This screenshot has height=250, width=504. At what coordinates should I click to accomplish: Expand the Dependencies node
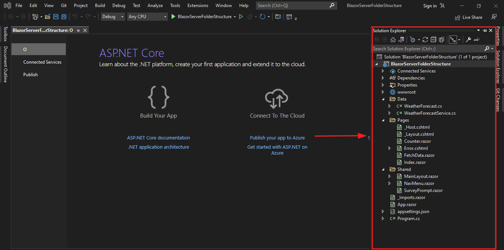383,78
